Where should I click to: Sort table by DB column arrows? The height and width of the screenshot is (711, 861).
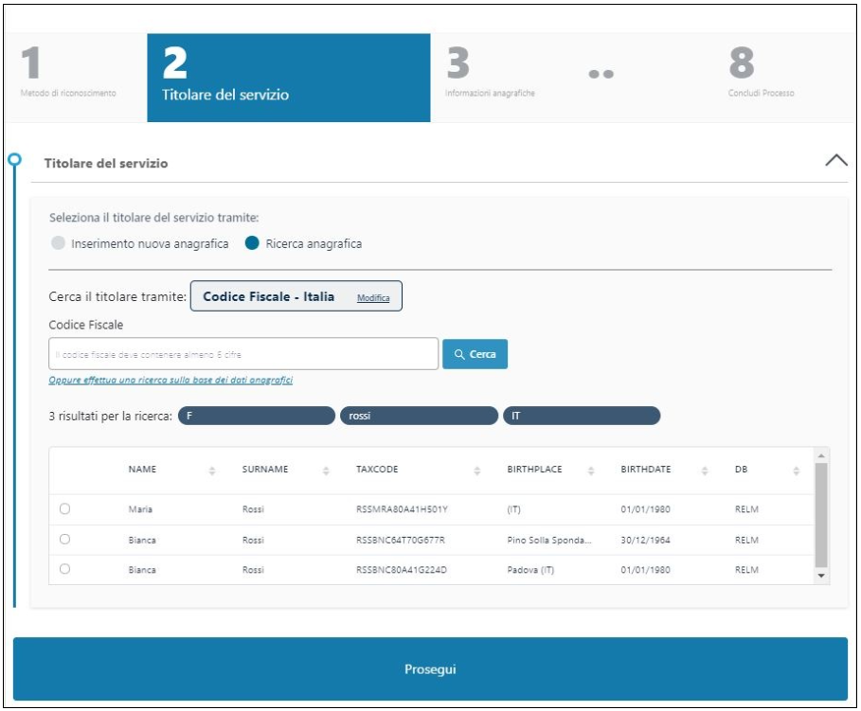(797, 471)
